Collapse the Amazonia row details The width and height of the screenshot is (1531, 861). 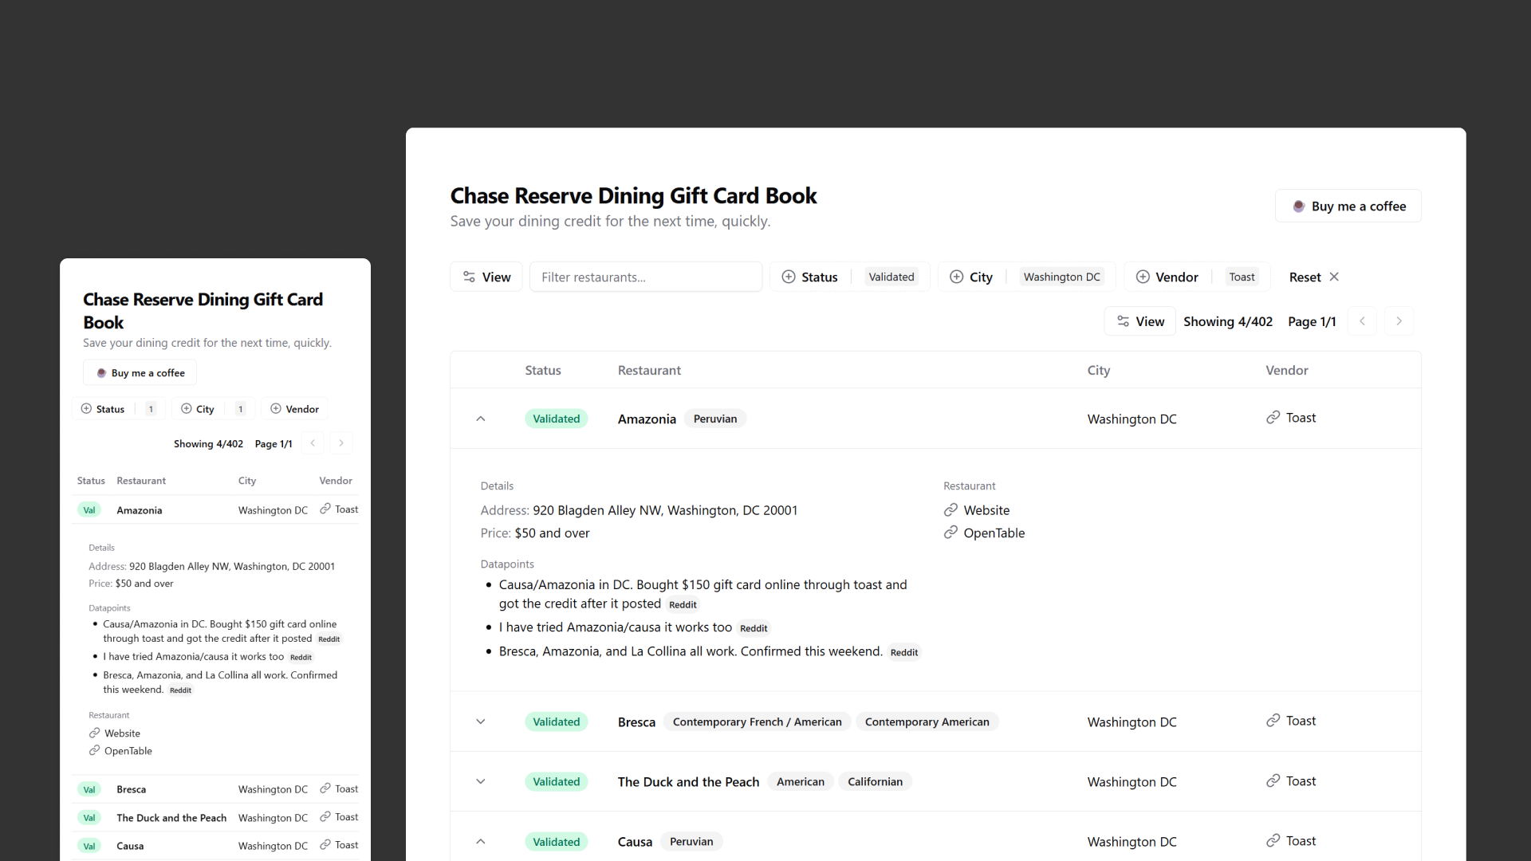coord(481,419)
